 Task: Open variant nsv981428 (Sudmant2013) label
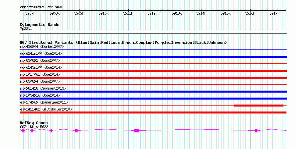tap(43, 88)
